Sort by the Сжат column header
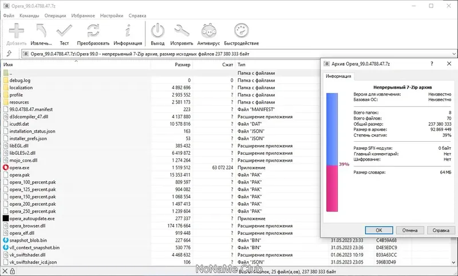458x276 pixels. (x=214, y=65)
